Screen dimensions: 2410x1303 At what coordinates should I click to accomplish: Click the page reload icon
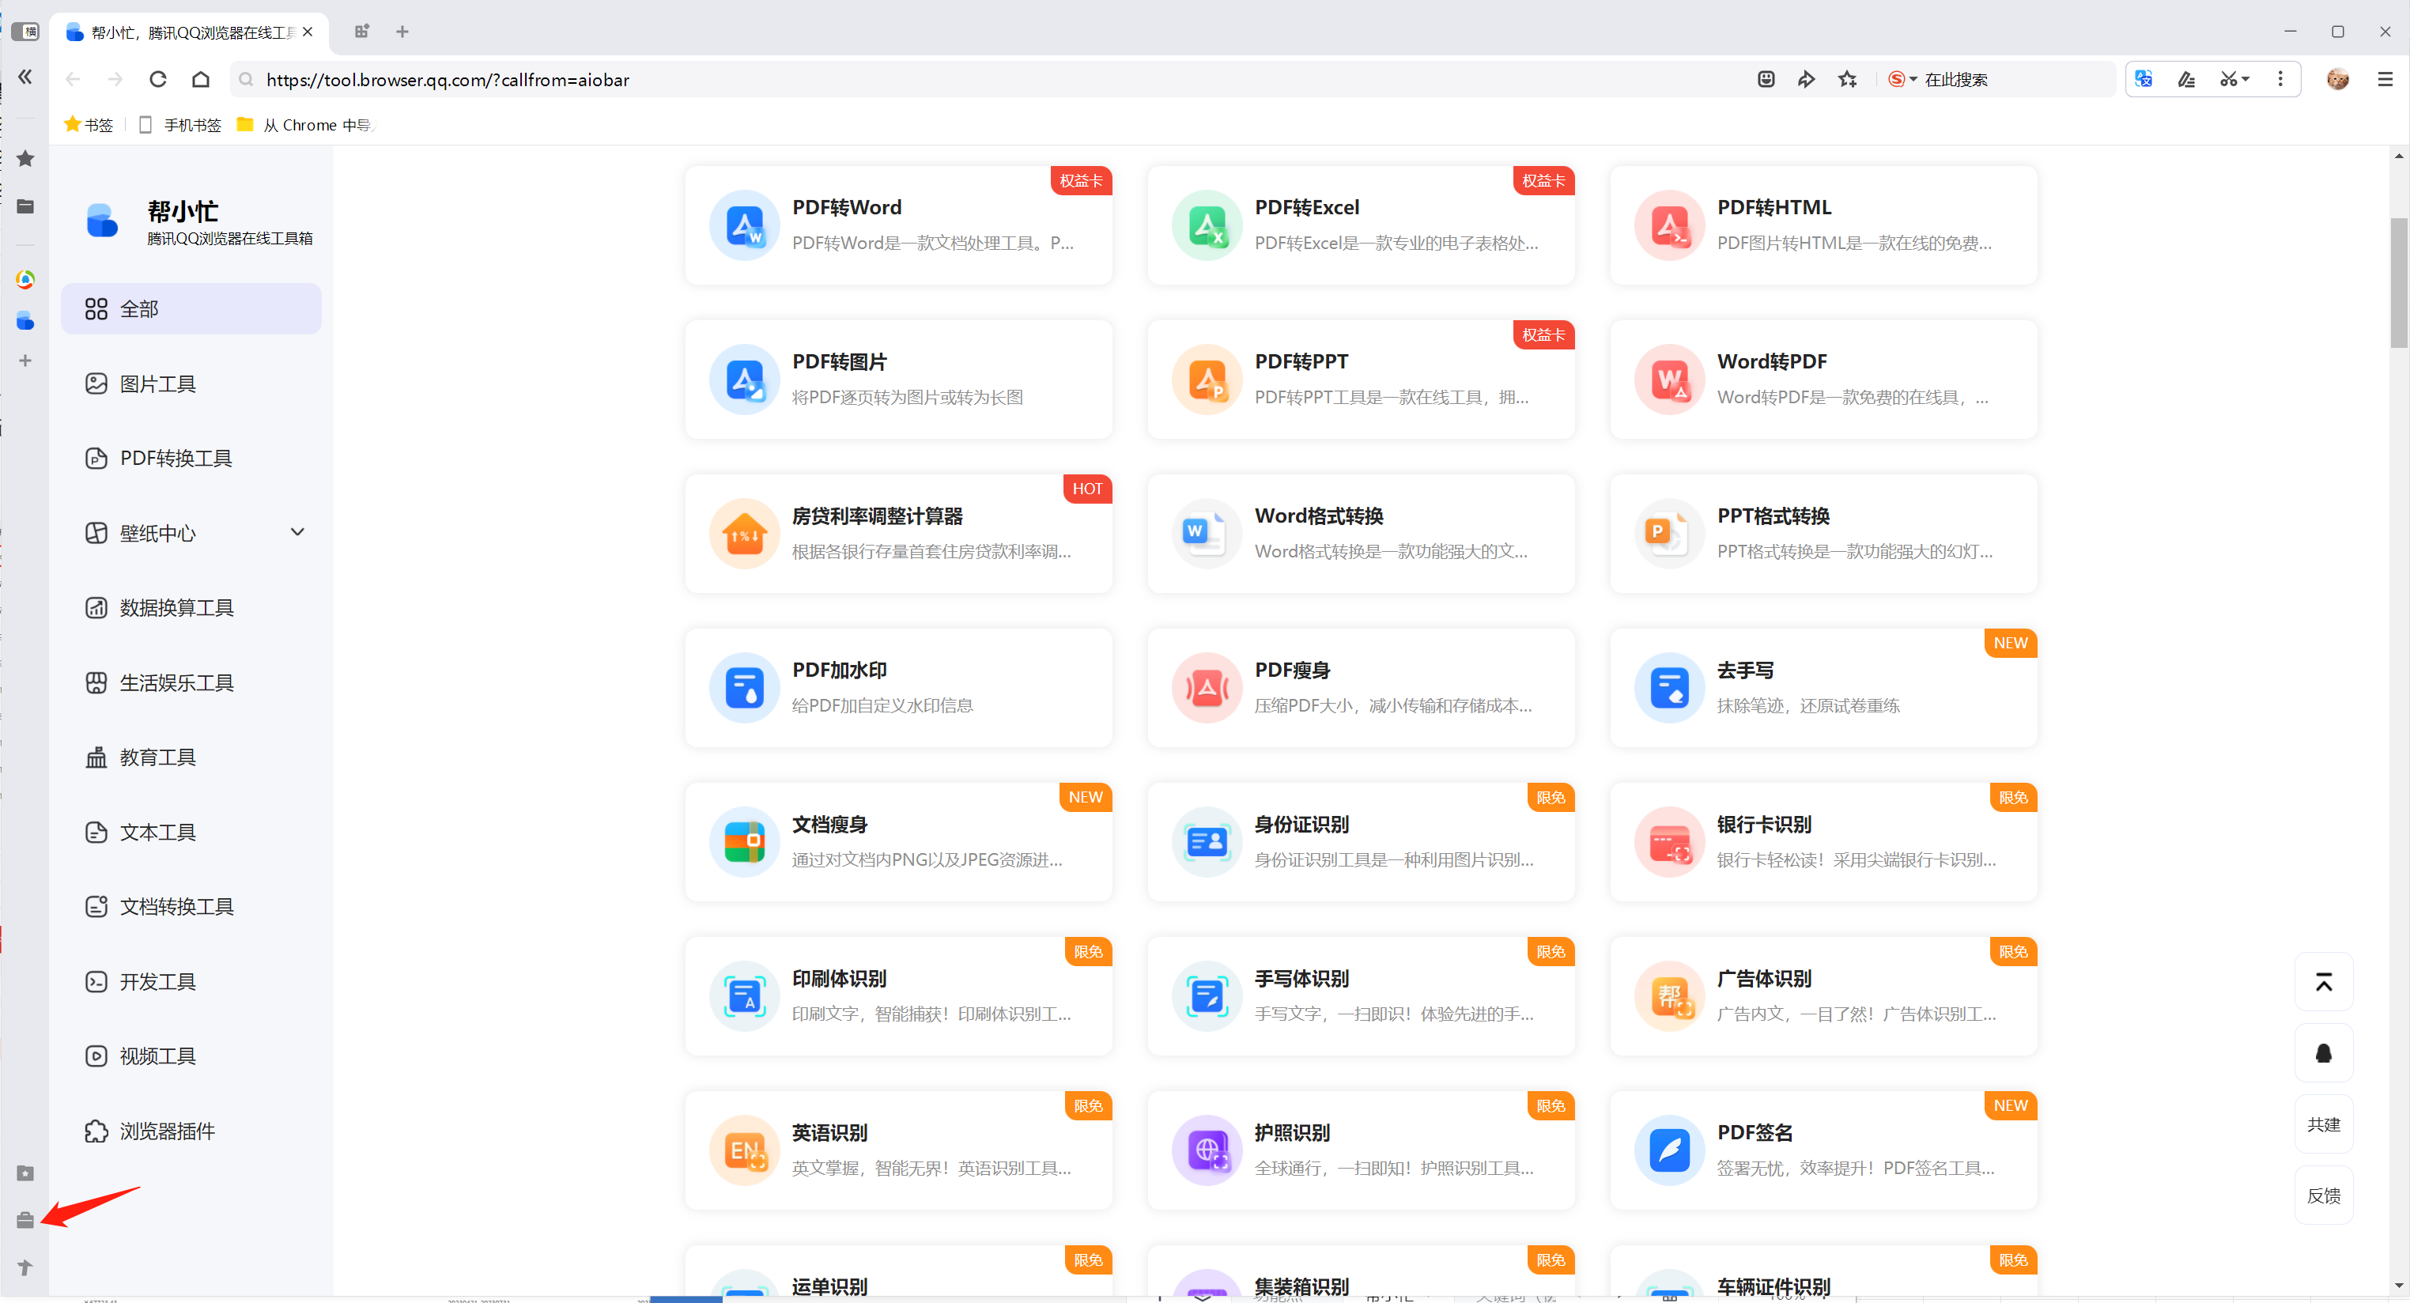click(158, 80)
